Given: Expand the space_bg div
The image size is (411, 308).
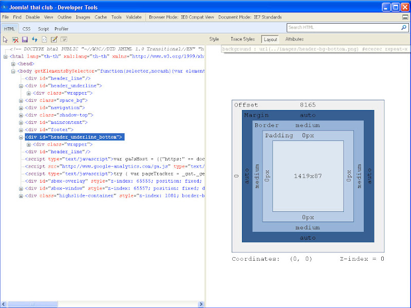Looking at the screenshot, I should tap(21, 100).
